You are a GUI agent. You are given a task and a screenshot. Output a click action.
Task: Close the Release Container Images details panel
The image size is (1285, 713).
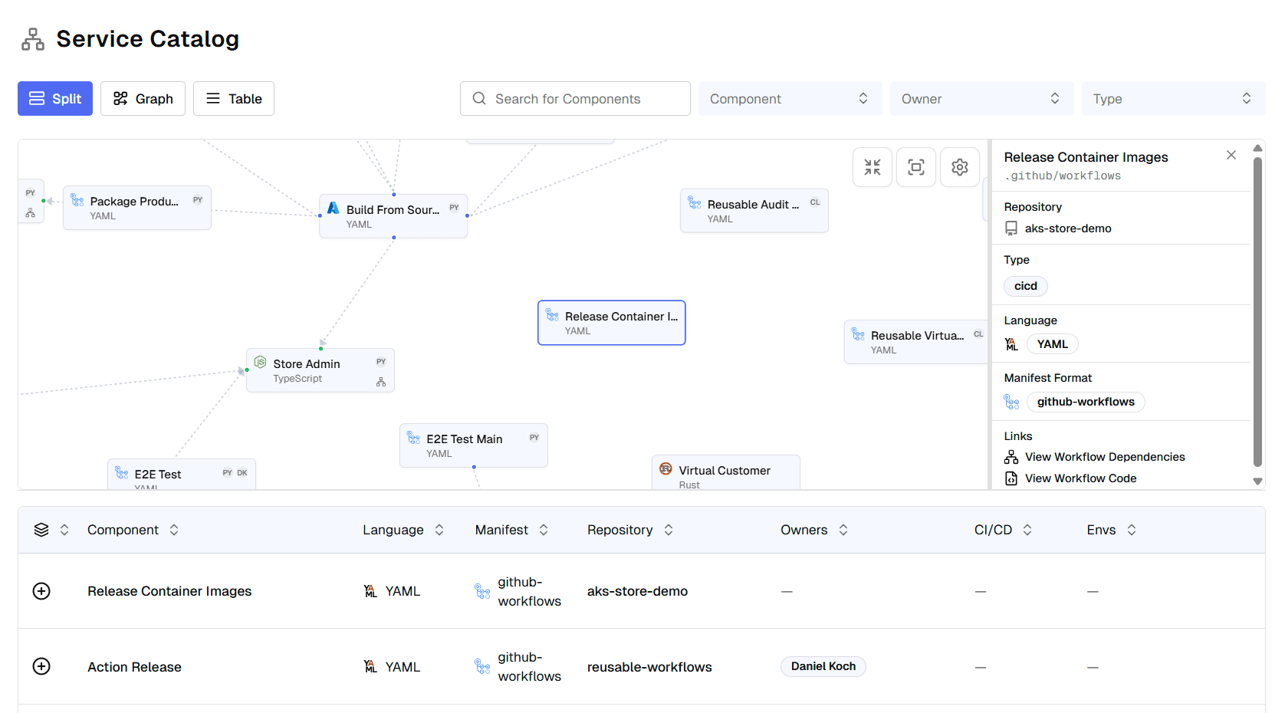click(x=1231, y=156)
